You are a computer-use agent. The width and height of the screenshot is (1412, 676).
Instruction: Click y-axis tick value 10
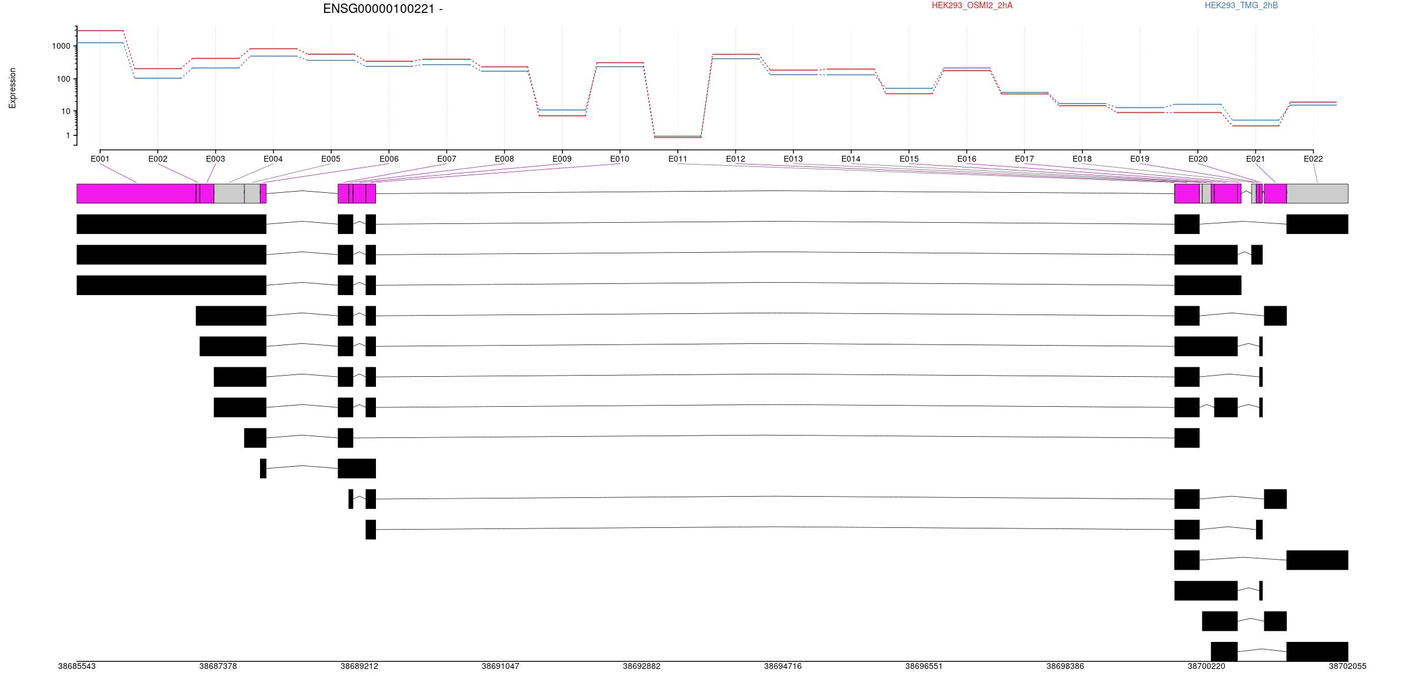pos(65,112)
